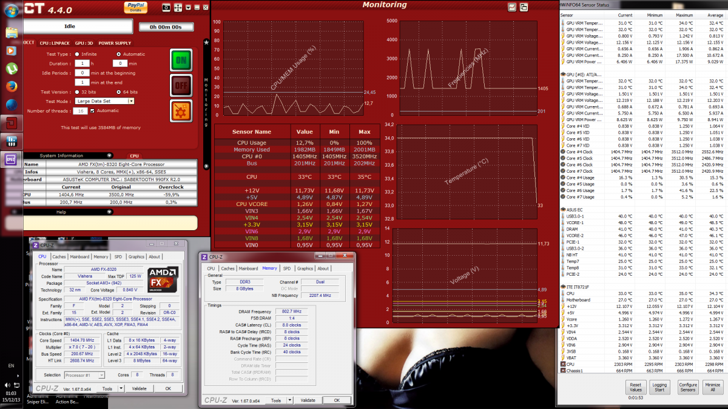The height and width of the screenshot is (409, 728).
Task: Stop the test with the OFF button
Action: coord(181,85)
